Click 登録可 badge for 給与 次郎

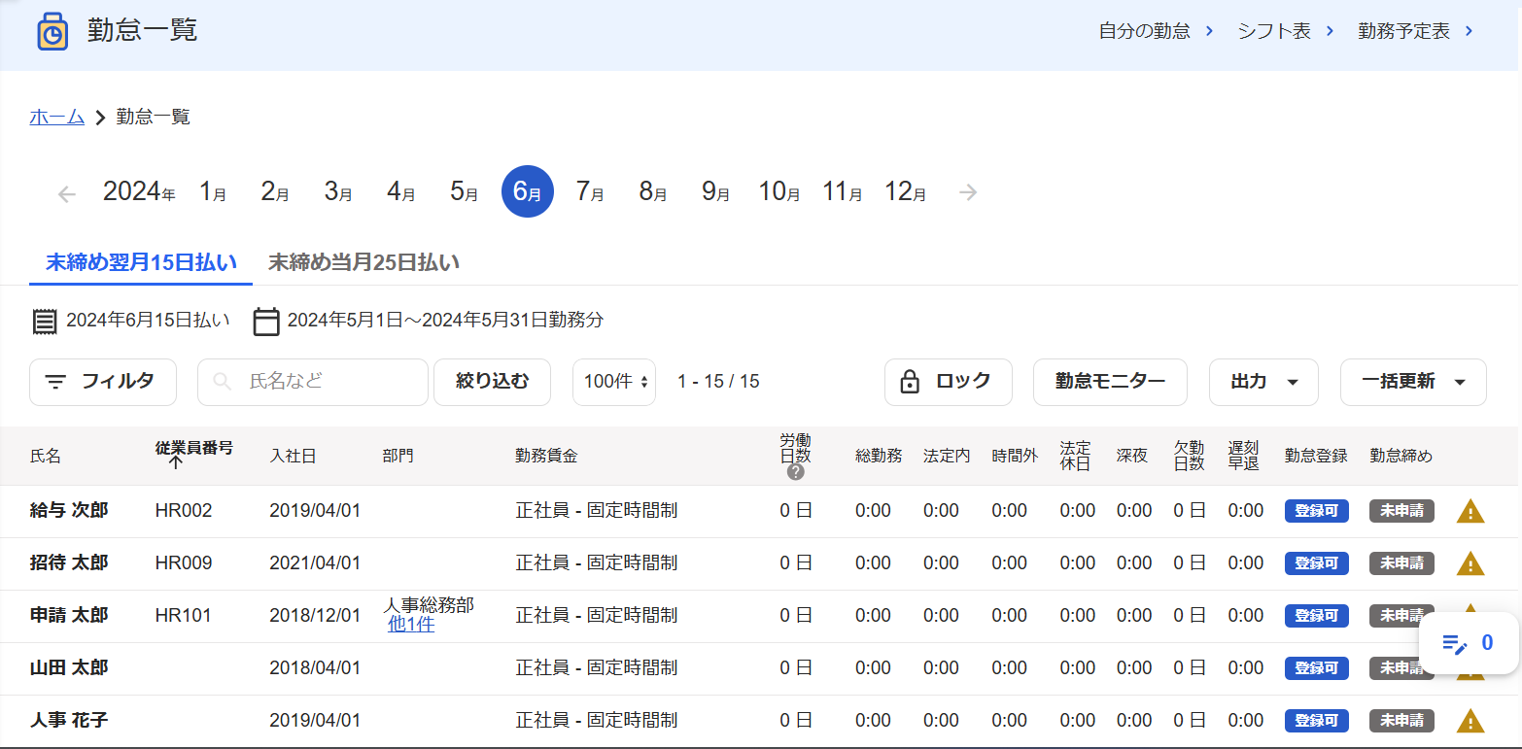[x=1317, y=511]
